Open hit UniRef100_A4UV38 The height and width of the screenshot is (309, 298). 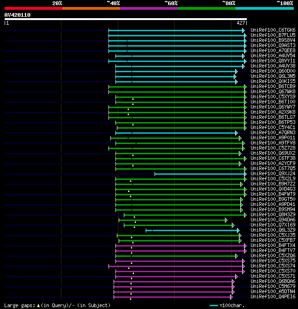pyautogui.click(x=273, y=66)
